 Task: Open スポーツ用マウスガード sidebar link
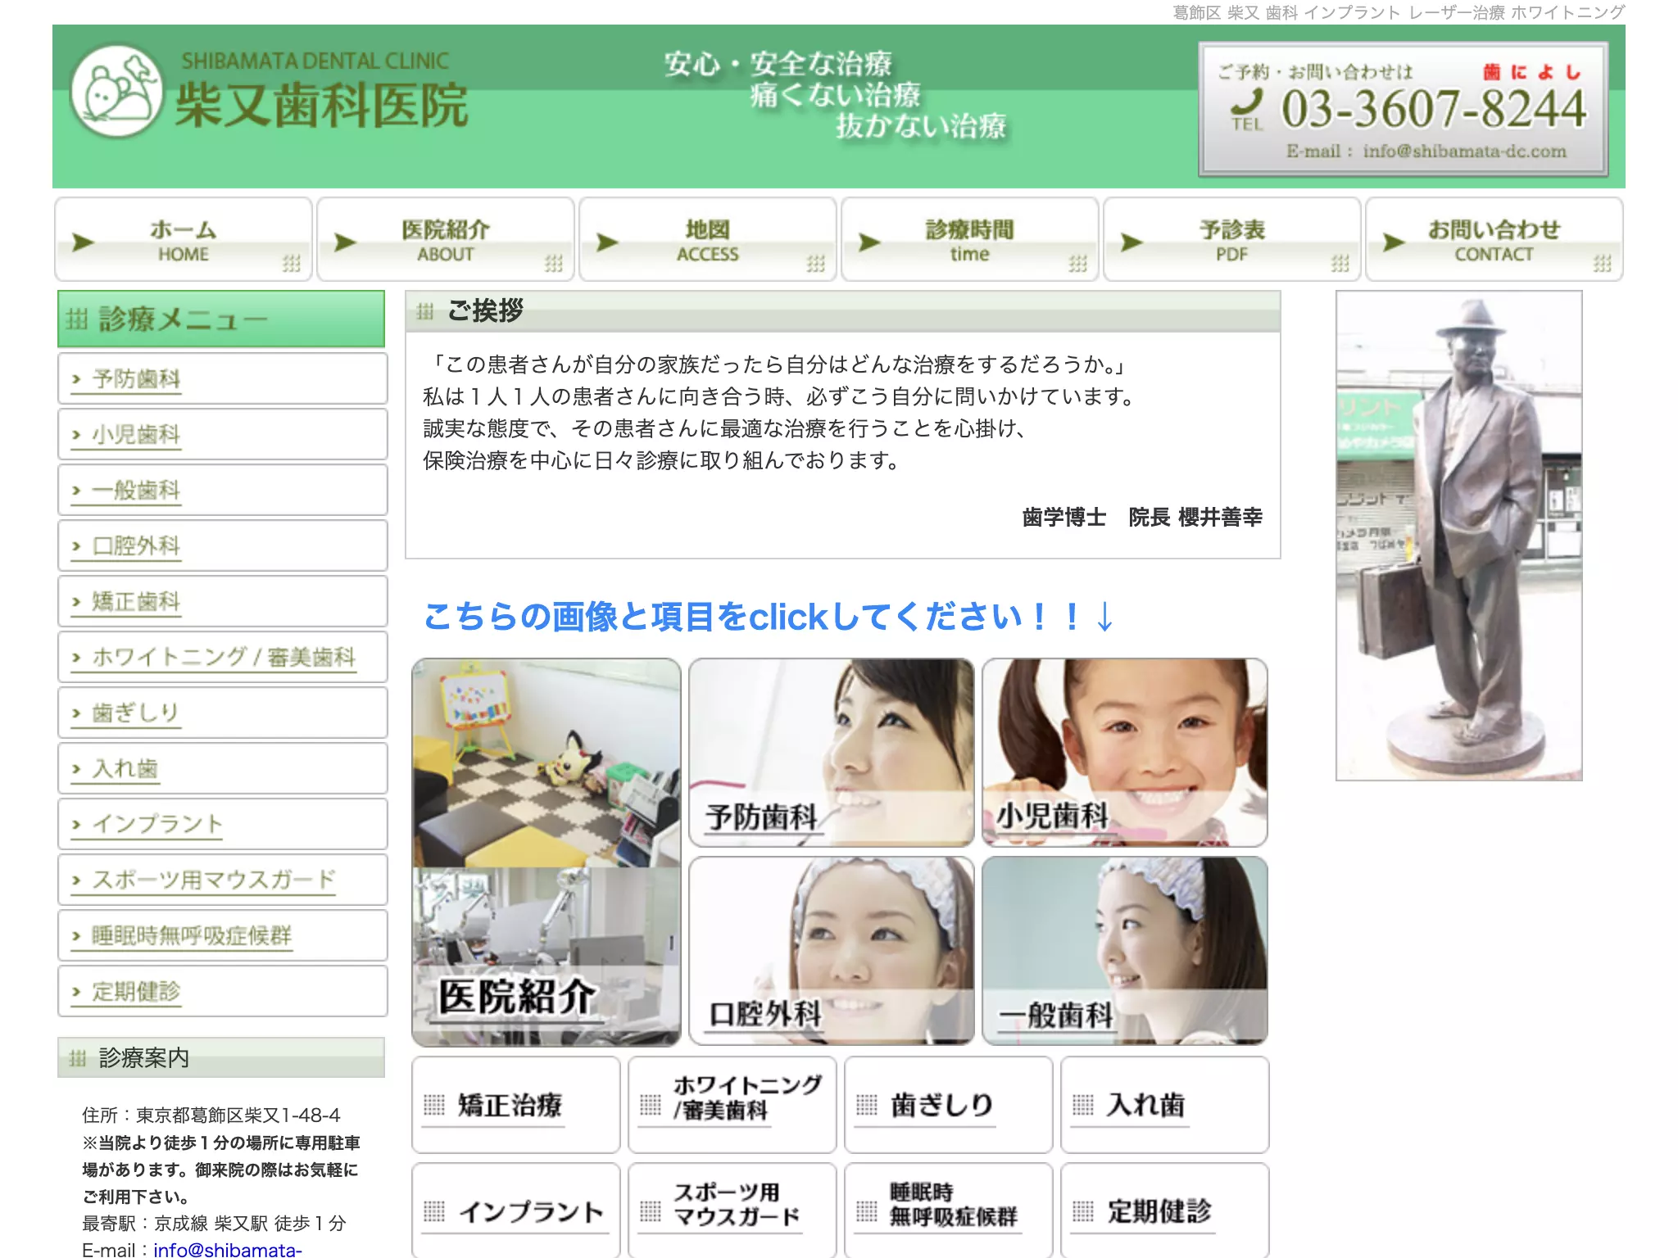click(222, 880)
